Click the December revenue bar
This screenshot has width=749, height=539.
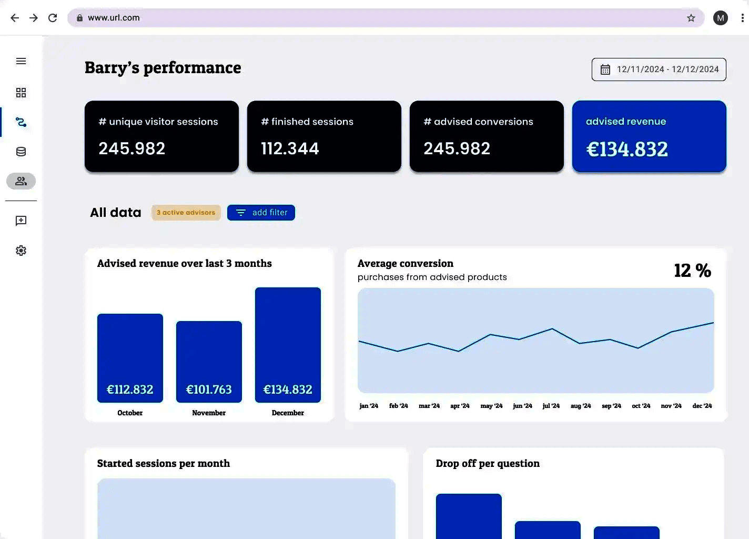point(288,345)
